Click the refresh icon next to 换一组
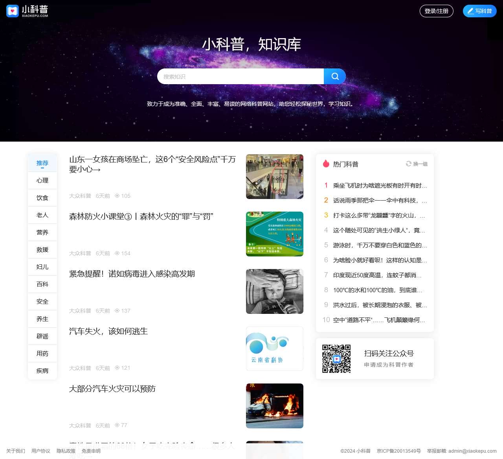 point(408,164)
